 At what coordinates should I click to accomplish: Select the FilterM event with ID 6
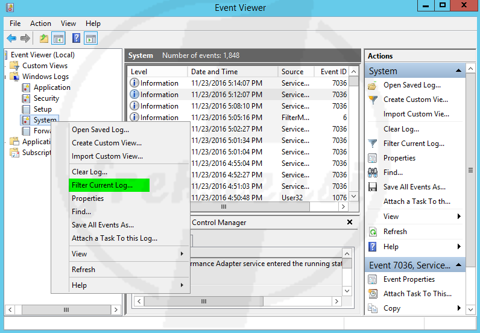(238, 118)
